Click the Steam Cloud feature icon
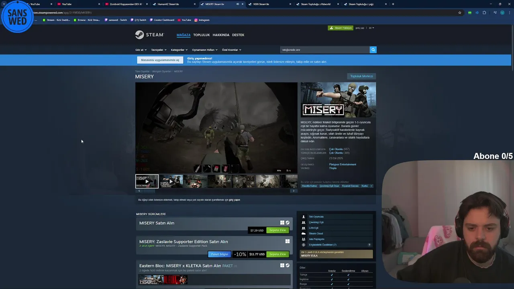This screenshot has width=514, height=289. (304, 234)
